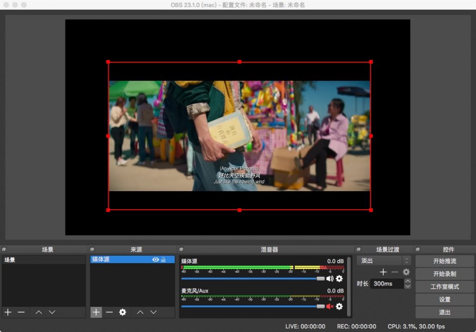
Task: Click the 混音器 panel header title
Action: tap(269, 249)
